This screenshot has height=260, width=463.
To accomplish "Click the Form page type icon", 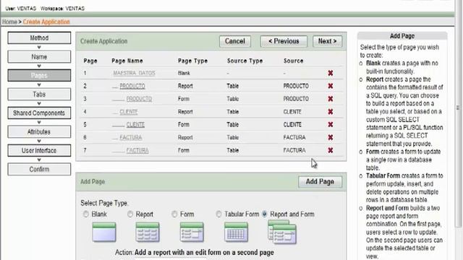I will tap(192, 232).
